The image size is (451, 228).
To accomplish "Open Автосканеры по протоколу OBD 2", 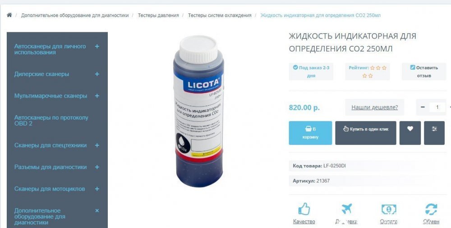I will pyautogui.click(x=51, y=121).
